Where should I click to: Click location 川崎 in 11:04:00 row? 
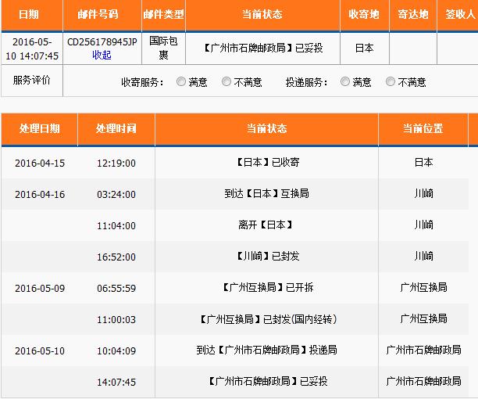(423, 225)
